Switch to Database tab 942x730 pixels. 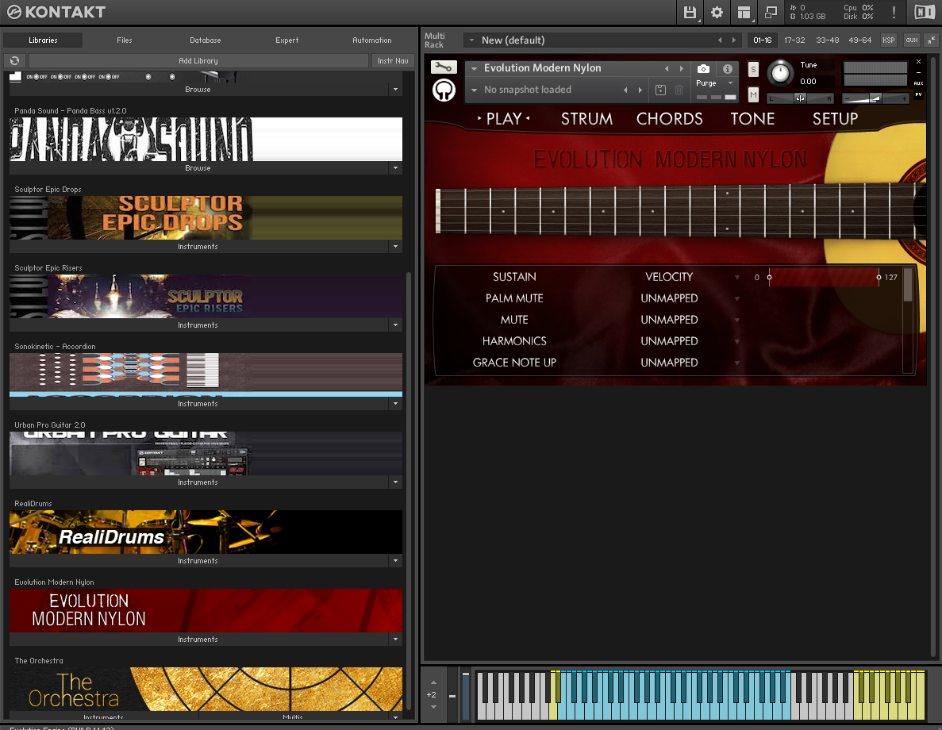pyautogui.click(x=206, y=40)
